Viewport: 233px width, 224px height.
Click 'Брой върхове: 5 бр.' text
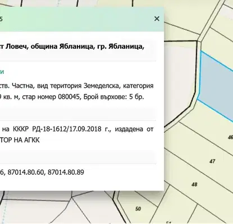[113, 97]
